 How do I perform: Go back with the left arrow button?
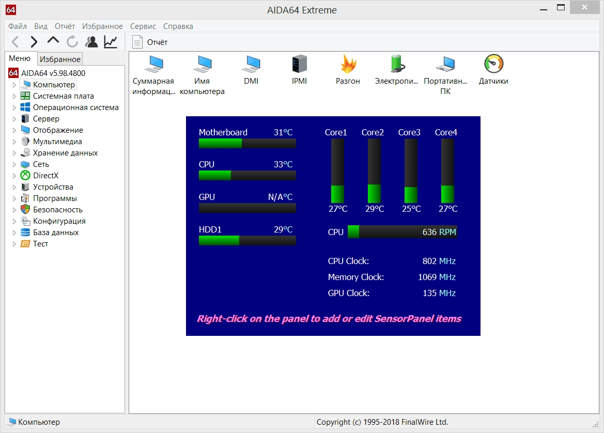click(16, 42)
